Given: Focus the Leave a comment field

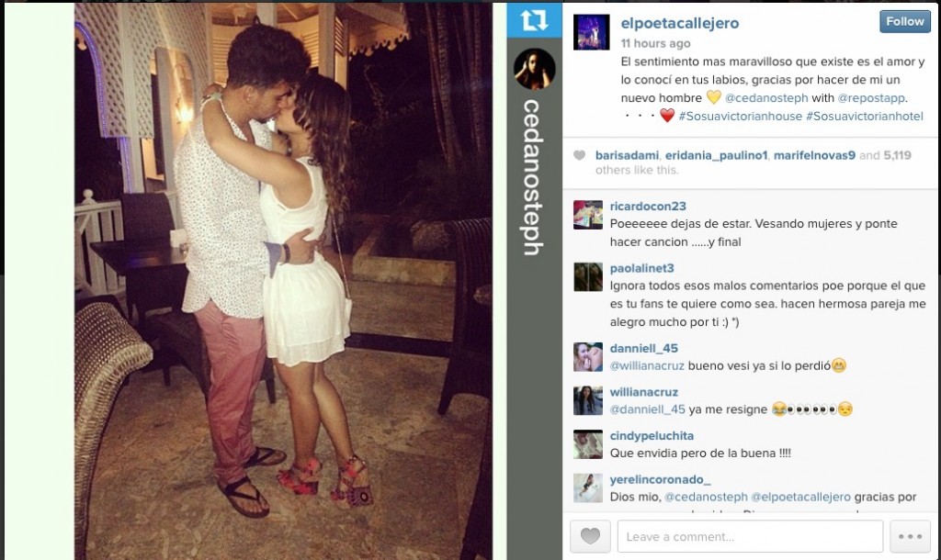Looking at the screenshot, I should click(x=750, y=536).
